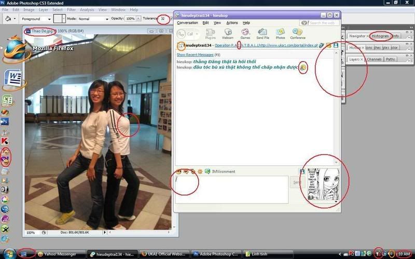Switch to the History tab

pyautogui.click(x=355, y=48)
